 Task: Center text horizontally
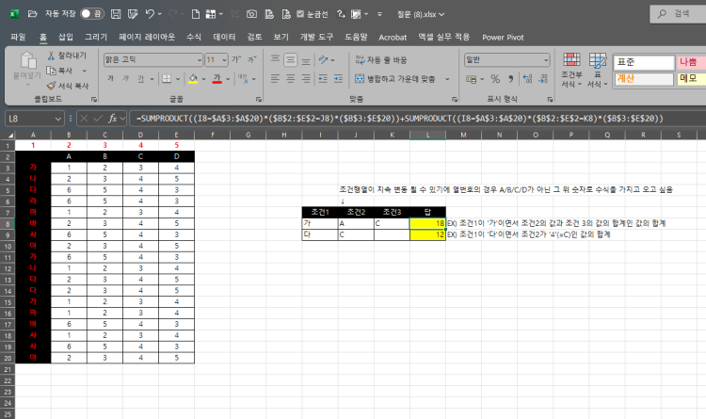tap(291, 79)
